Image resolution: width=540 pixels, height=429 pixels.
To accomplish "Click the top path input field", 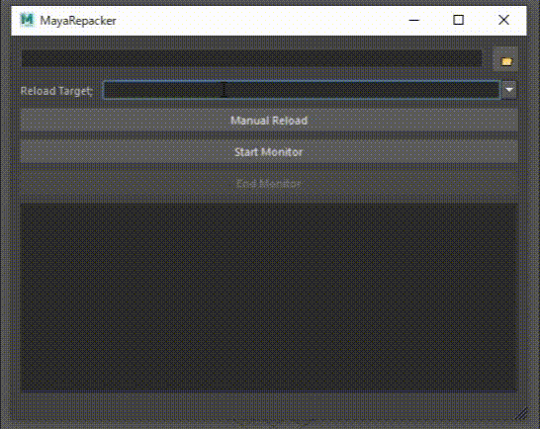I will tap(252, 58).
